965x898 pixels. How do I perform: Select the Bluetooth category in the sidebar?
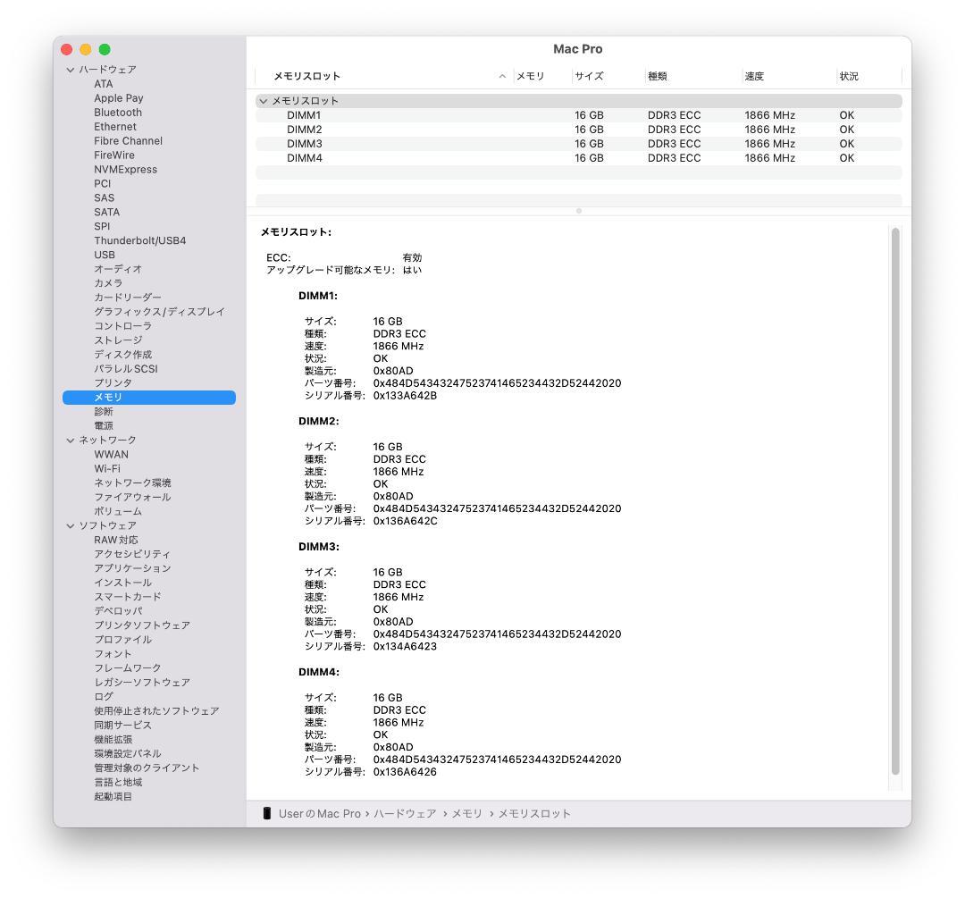point(117,112)
